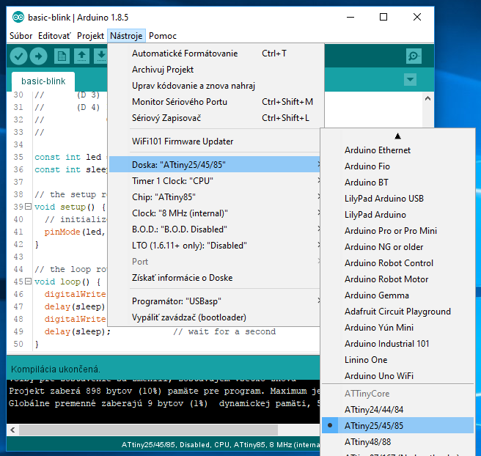This screenshot has height=456, width=481.
Task: Select Arduino Pro or Pro Mini
Action: [x=397, y=231]
